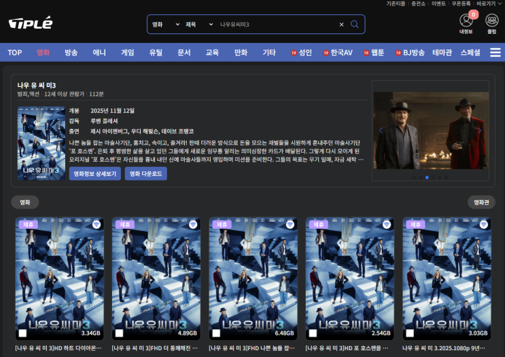Expand the 제목 search-type dropdown
Screen dimensions: 505x357
199,24
